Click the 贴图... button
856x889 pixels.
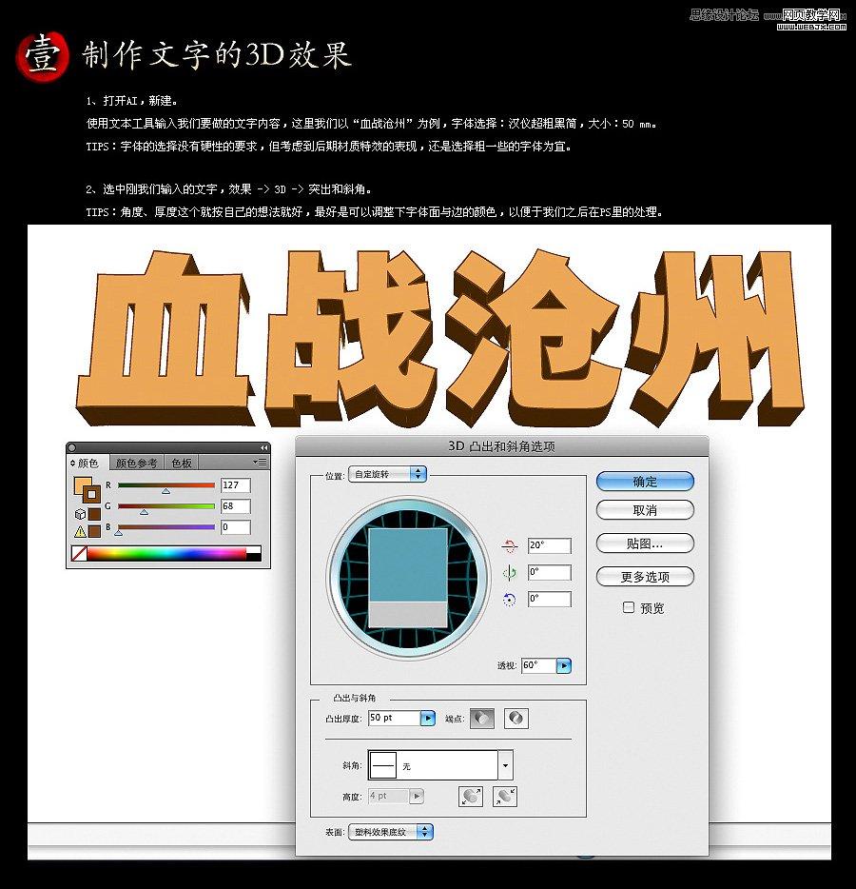(645, 543)
